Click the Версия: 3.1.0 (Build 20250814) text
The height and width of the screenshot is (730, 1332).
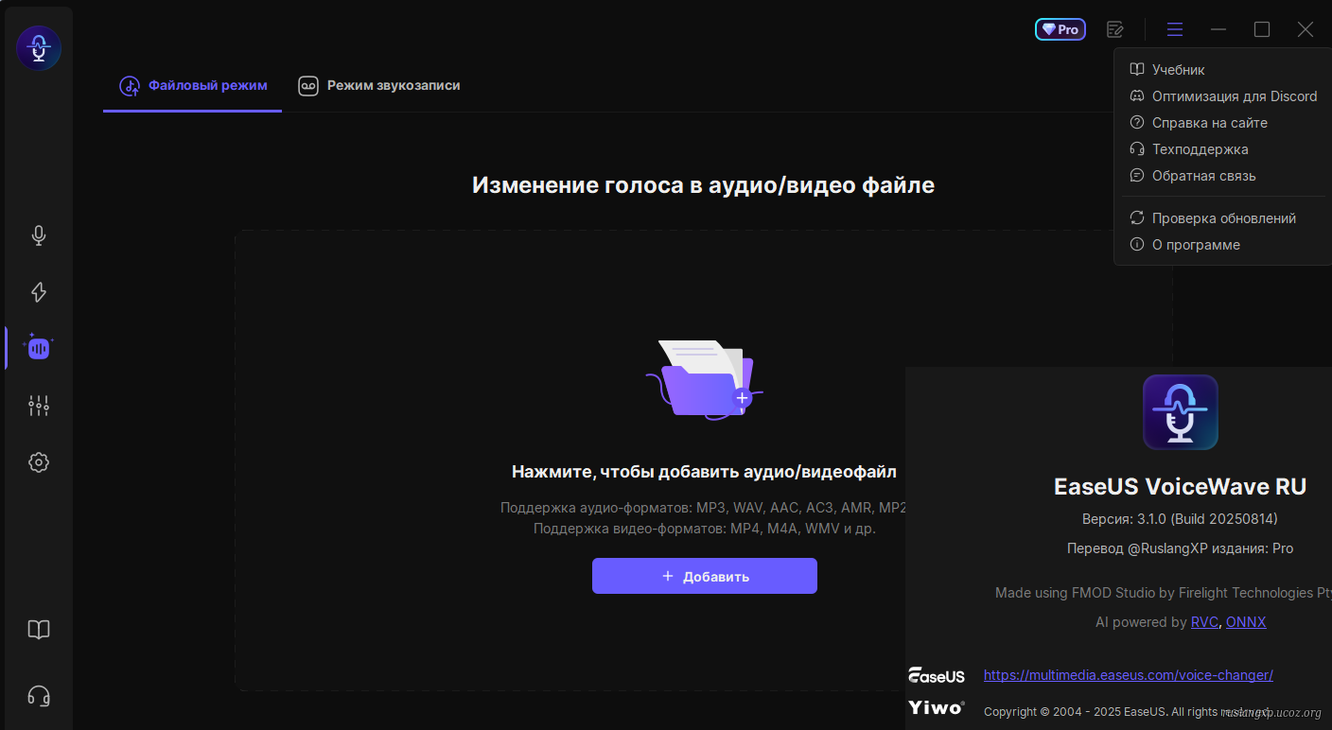tap(1180, 519)
